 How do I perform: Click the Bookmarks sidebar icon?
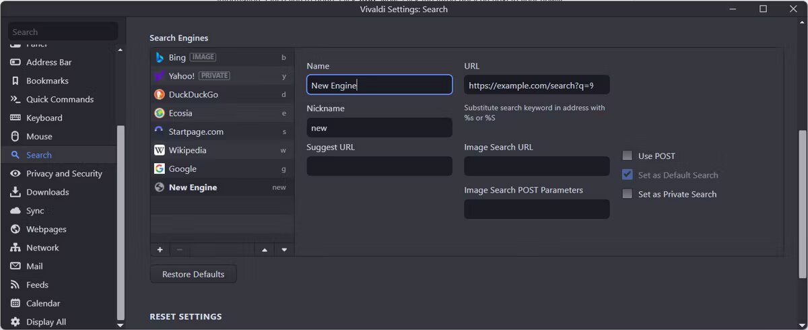(x=15, y=81)
